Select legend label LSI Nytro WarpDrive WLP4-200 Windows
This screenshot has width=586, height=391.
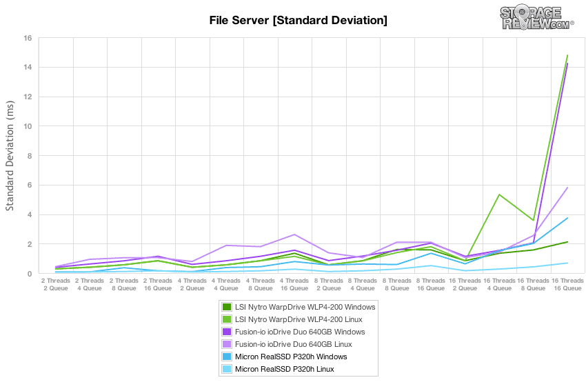coord(305,308)
